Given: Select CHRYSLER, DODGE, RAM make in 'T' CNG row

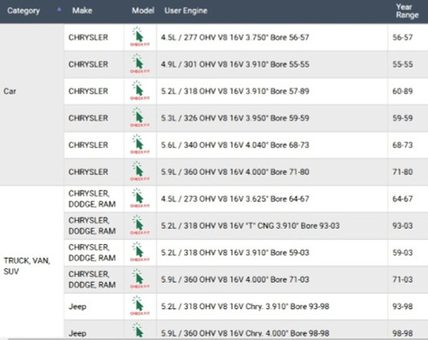Looking at the screenshot, I should (92, 225).
